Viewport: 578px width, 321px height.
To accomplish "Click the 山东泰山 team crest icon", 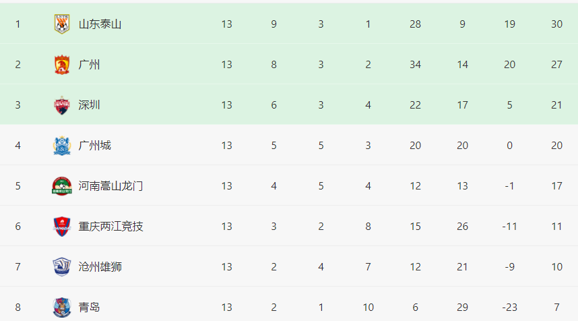I will [62, 24].
